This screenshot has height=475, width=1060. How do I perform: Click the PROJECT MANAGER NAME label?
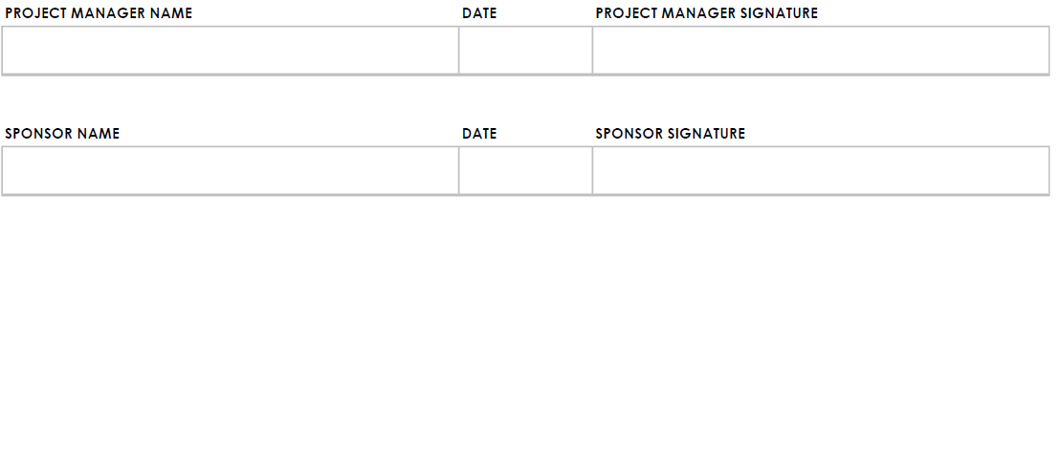[99, 12]
